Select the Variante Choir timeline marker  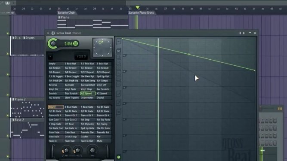[x=66, y=12]
